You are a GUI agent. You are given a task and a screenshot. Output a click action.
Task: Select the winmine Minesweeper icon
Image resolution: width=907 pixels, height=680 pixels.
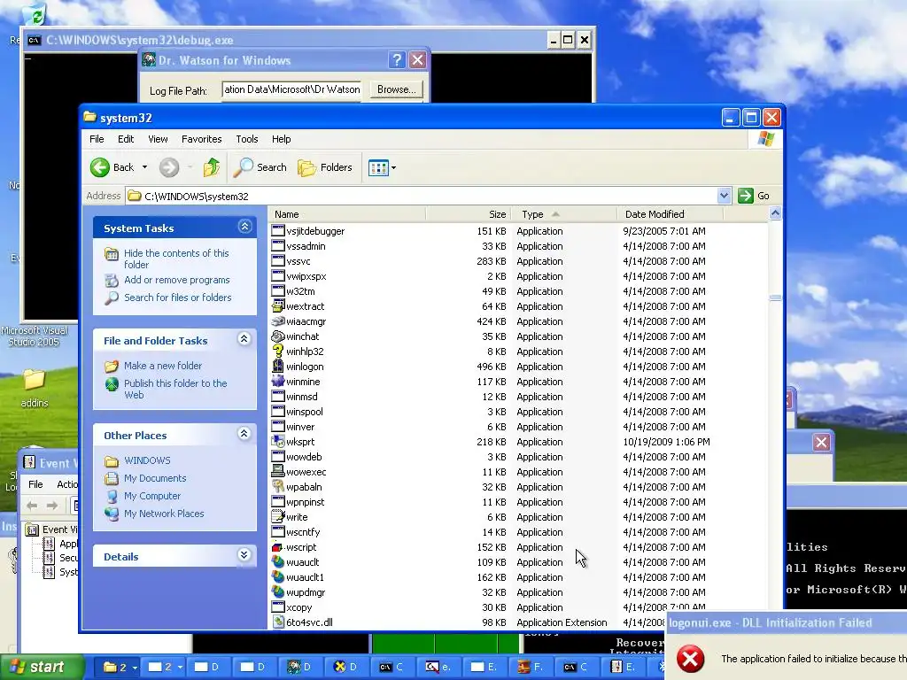point(278,381)
